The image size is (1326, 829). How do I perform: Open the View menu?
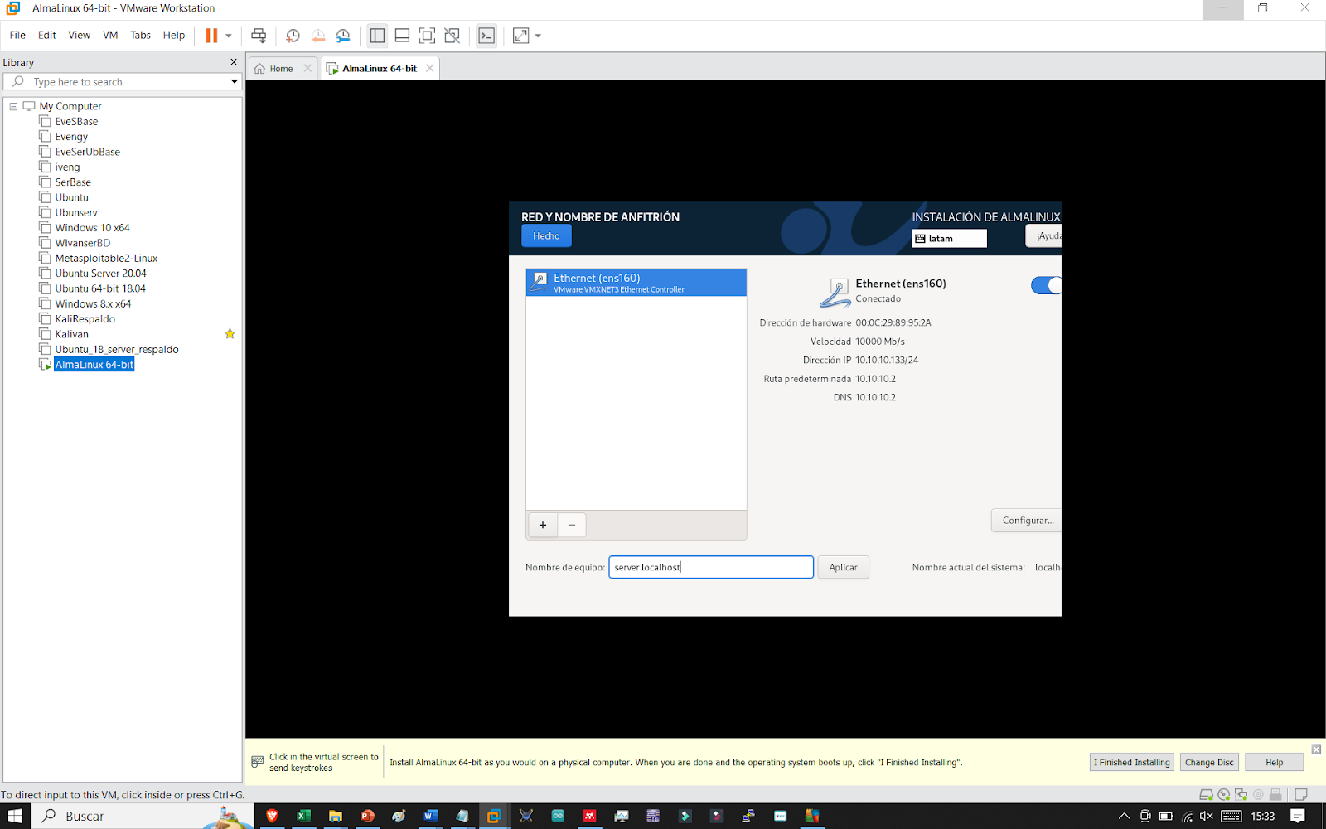(80, 35)
